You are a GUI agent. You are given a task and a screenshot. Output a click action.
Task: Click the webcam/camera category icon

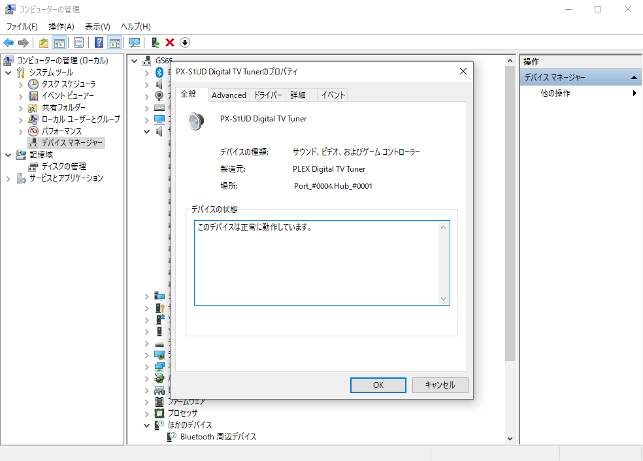[x=159, y=96]
